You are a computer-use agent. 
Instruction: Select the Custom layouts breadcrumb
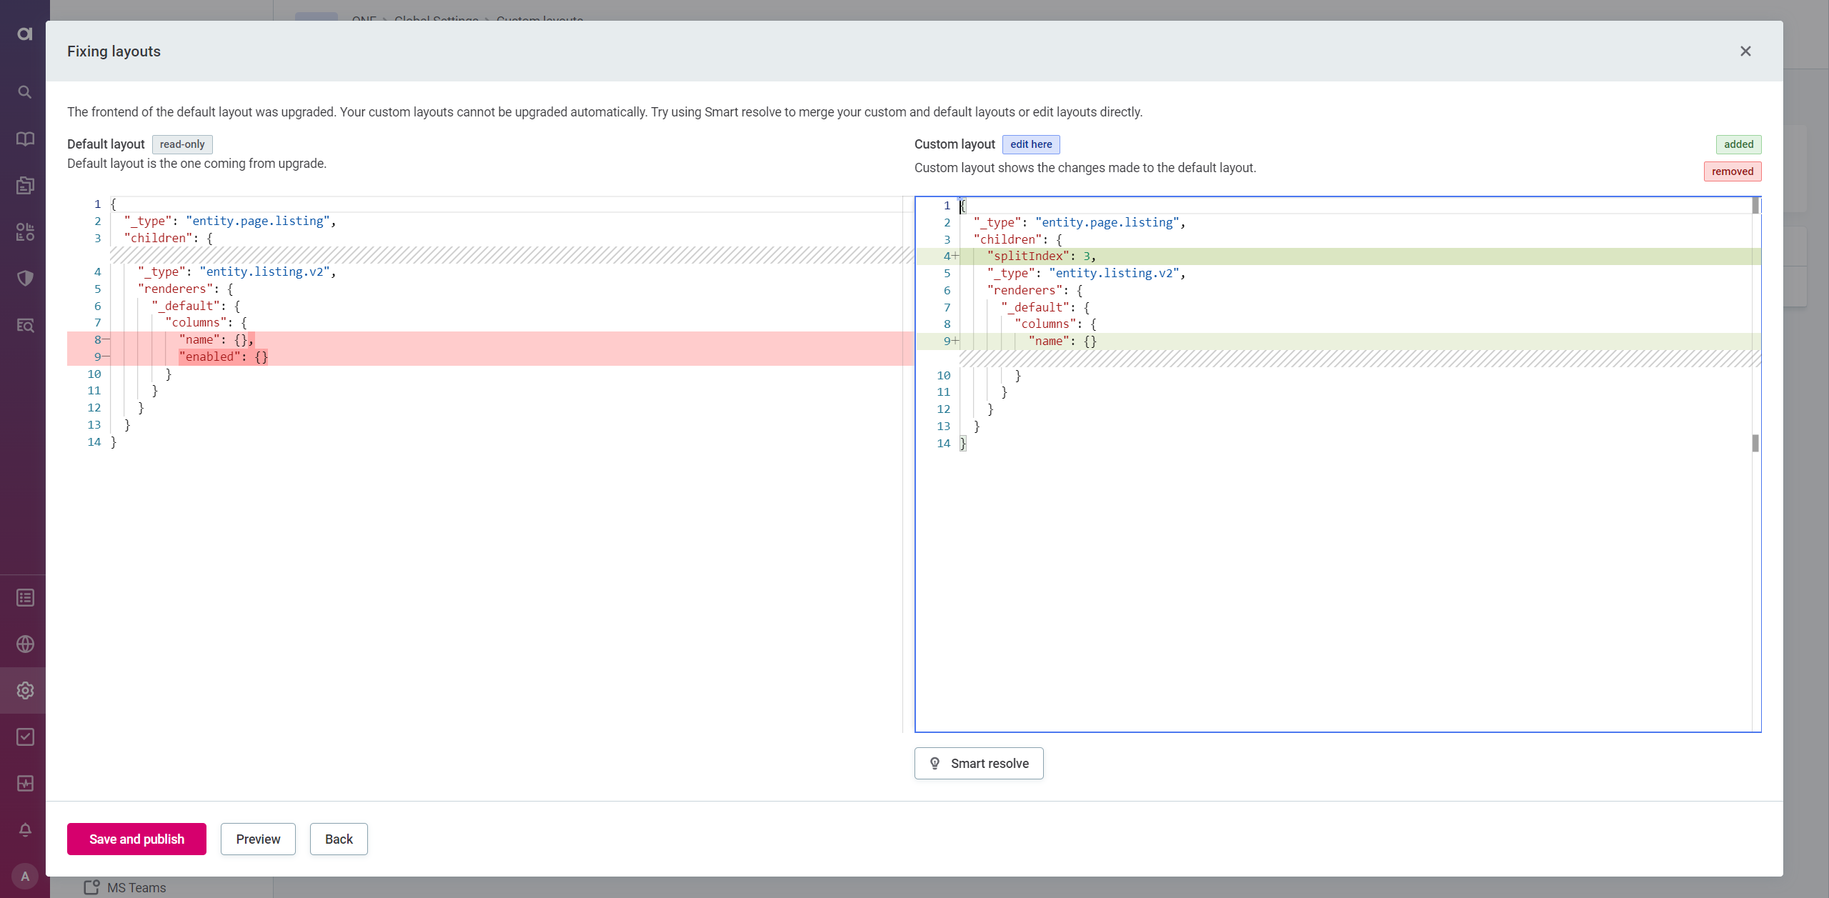[539, 21]
